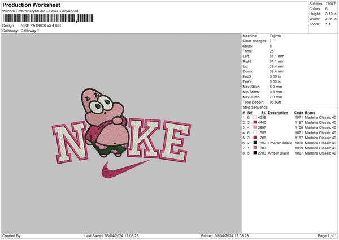Click the Stop Sequence heading
This screenshot has height=240, width=339.
[255, 108]
